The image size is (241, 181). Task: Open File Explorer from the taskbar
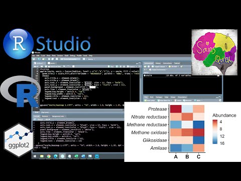click(42, 156)
